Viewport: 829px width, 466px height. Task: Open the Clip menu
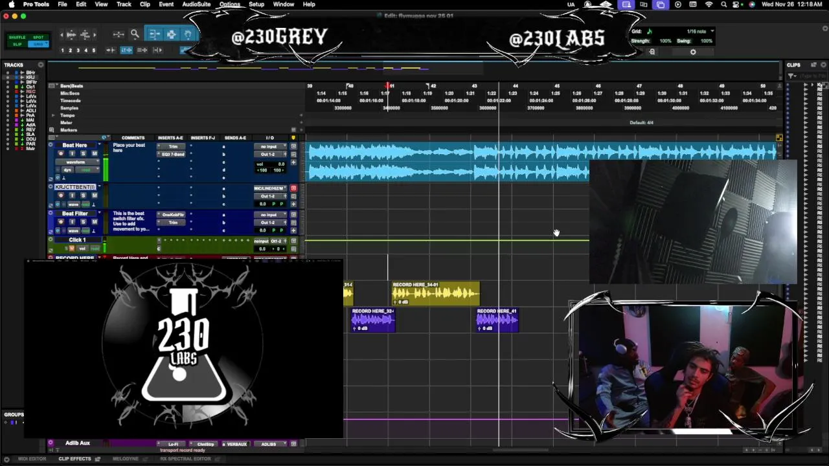[x=145, y=5]
